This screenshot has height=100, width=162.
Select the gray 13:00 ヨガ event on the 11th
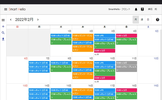tap(126, 63)
